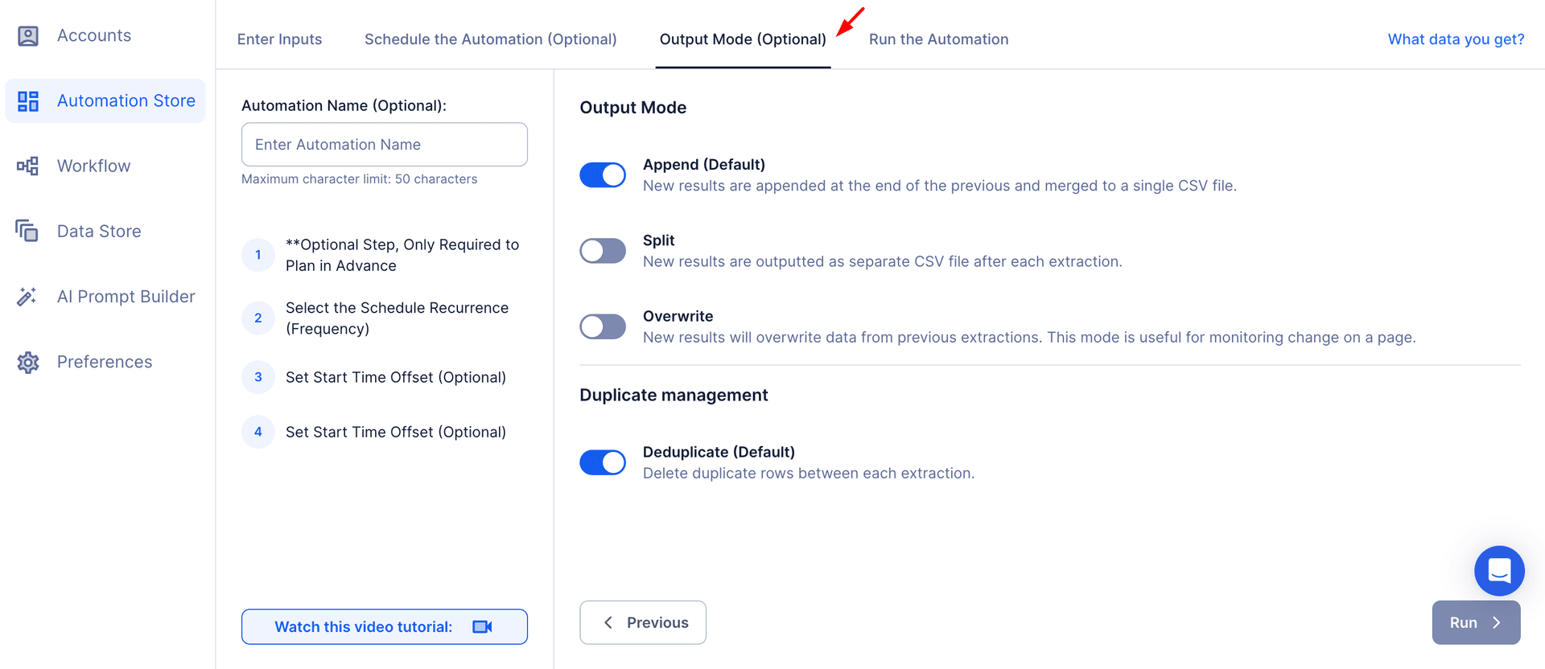The width and height of the screenshot is (1545, 669).
Task: Click the Automation Store grid icon
Action: (x=28, y=101)
